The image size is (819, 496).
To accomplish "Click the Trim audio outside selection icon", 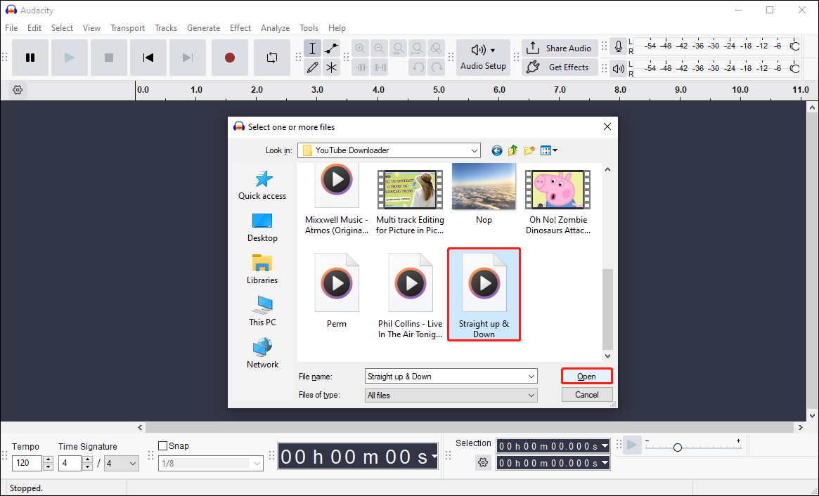I will [361, 67].
